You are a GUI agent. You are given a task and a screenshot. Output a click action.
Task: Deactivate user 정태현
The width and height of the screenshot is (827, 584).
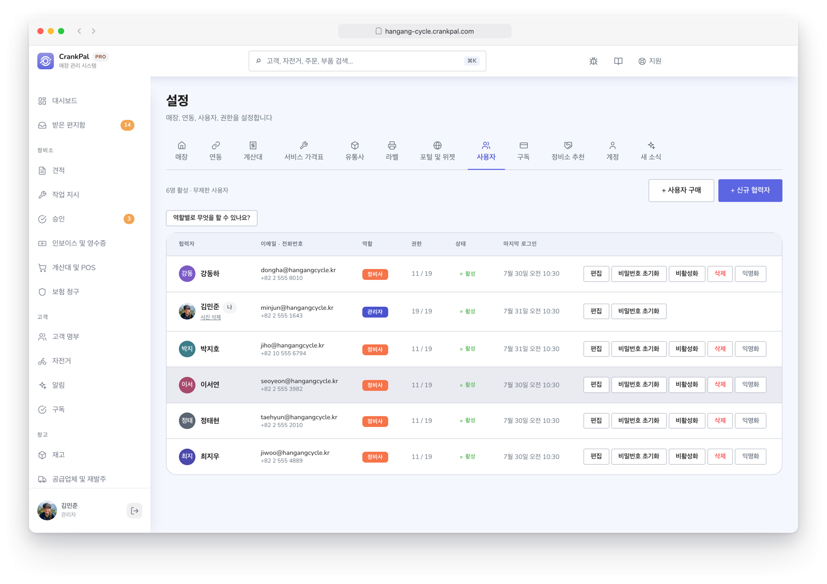pos(687,421)
